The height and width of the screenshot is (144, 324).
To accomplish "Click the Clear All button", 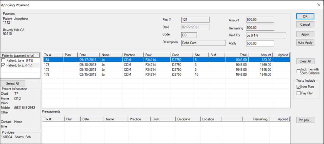I will 305,61.
